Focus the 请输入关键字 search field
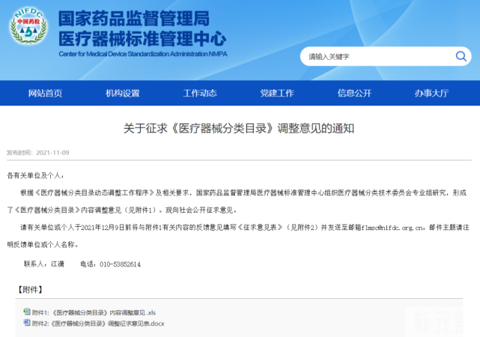The height and width of the screenshot is (337, 480). point(374,56)
